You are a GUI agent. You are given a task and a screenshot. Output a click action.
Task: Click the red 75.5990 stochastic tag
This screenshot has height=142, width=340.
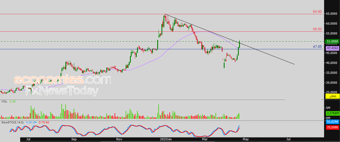point(333,127)
